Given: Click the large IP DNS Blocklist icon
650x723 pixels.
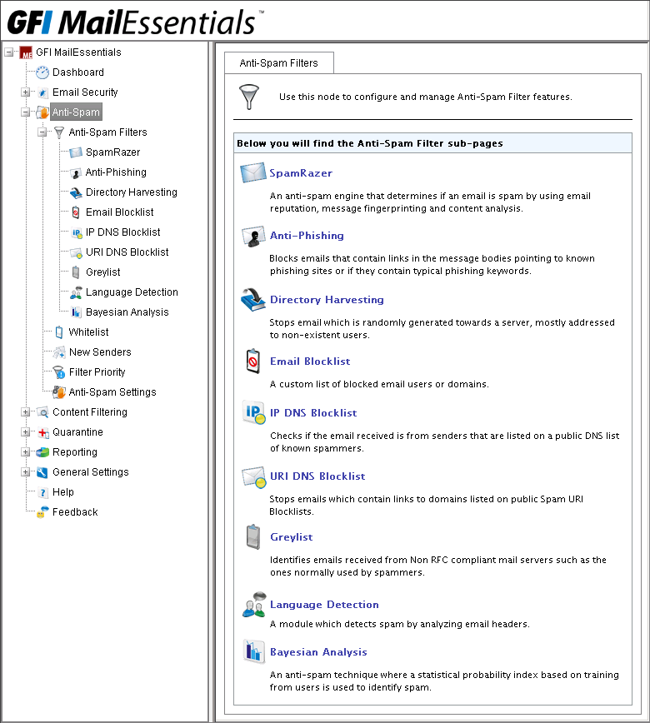Looking at the screenshot, I should coord(253,412).
